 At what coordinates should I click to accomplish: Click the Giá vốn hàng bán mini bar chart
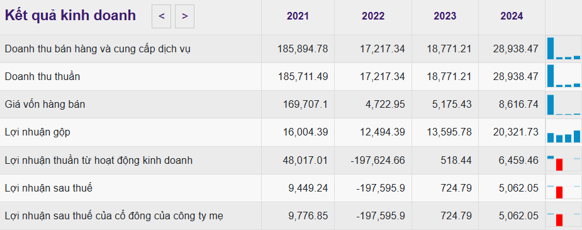(x=564, y=105)
